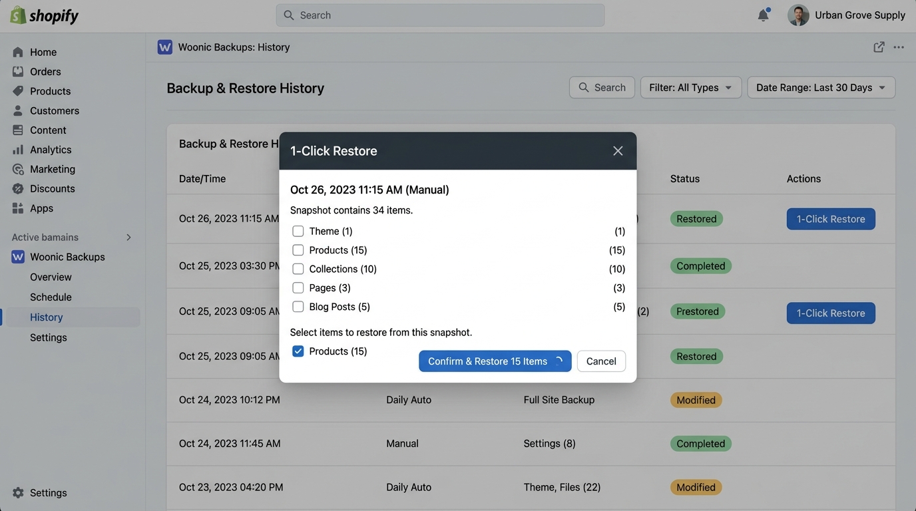Image resolution: width=916 pixels, height=511 pixels.
Task: Check the Collections (10) checkbox
Action: point(298,269)
